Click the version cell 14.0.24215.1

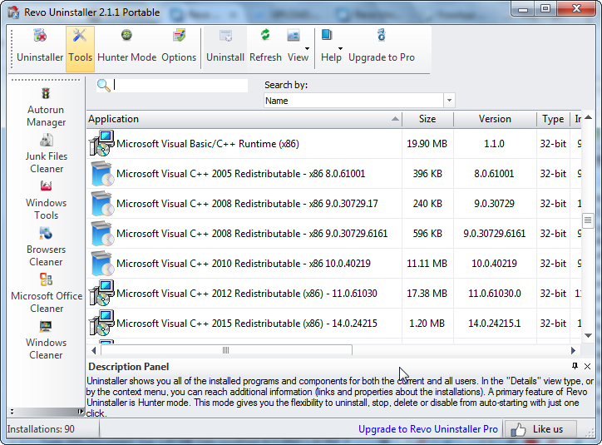point(495,324)
